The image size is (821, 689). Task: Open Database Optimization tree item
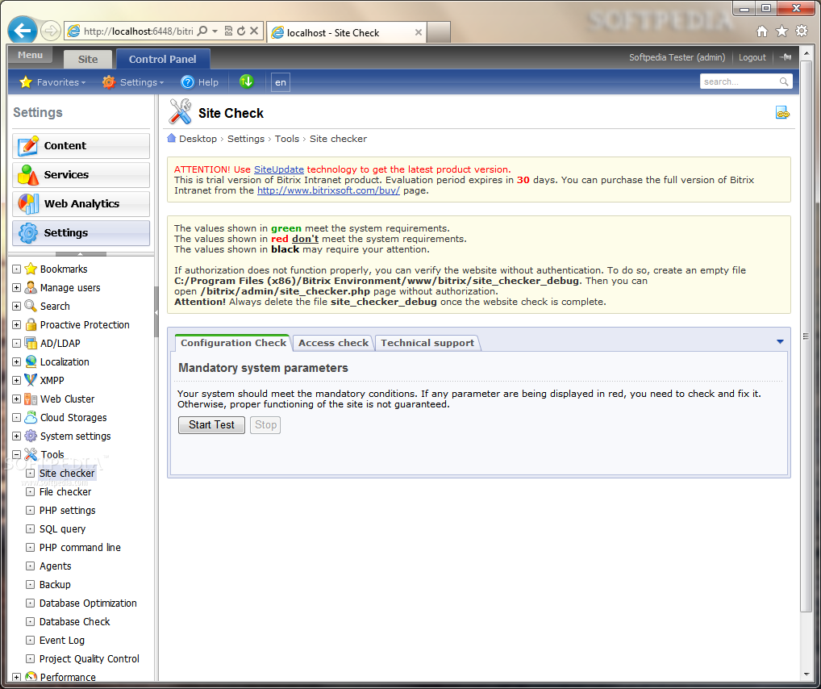click(88, 603)
